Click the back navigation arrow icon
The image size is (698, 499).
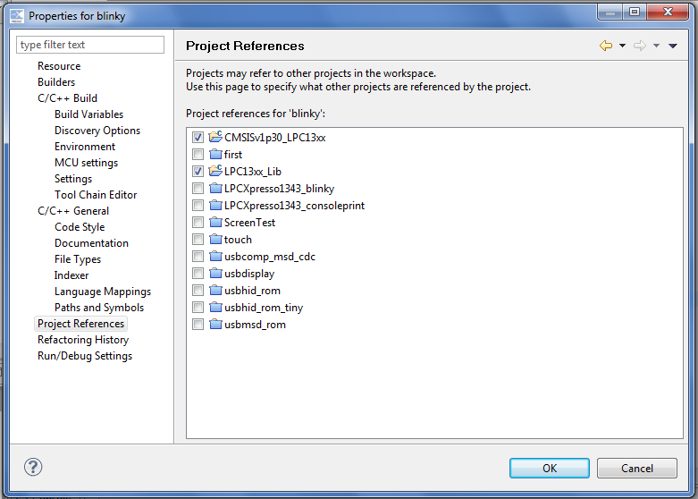coord(606,46)
